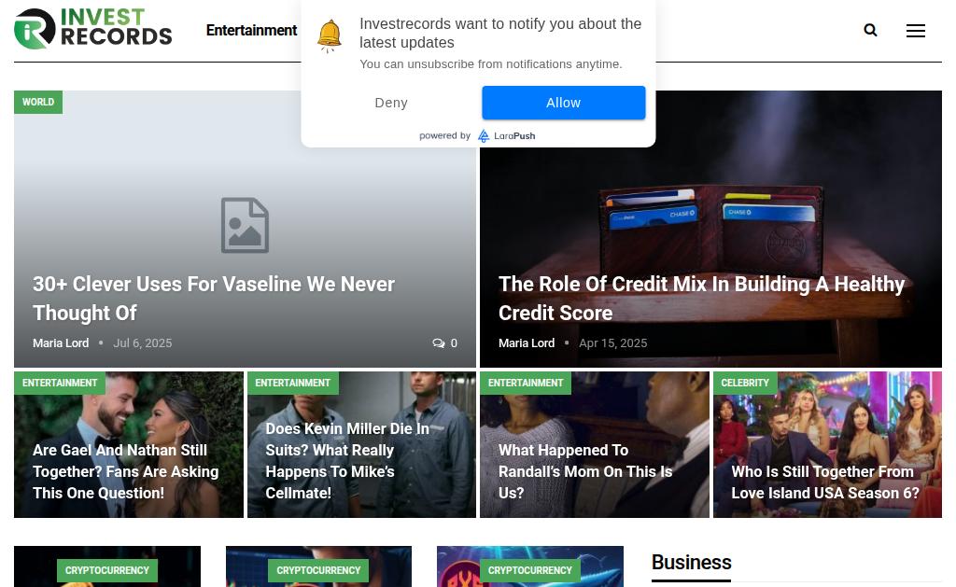Click the notification bell icon

point(330,35)
